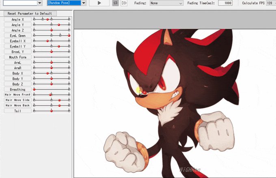Click the Hair Move Front slider handle

click(50, 95)
